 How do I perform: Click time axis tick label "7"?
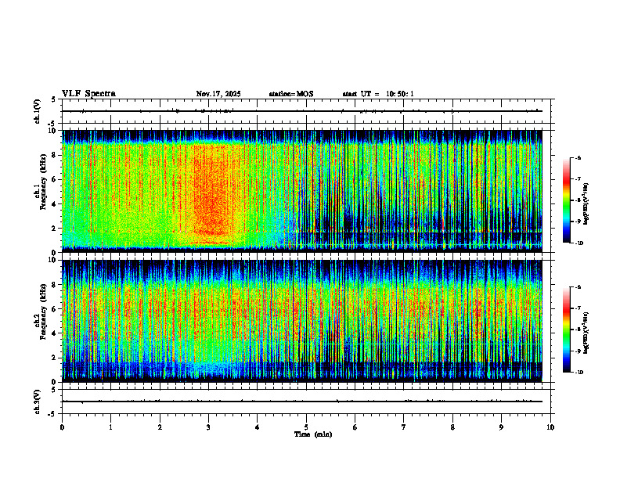404,427
